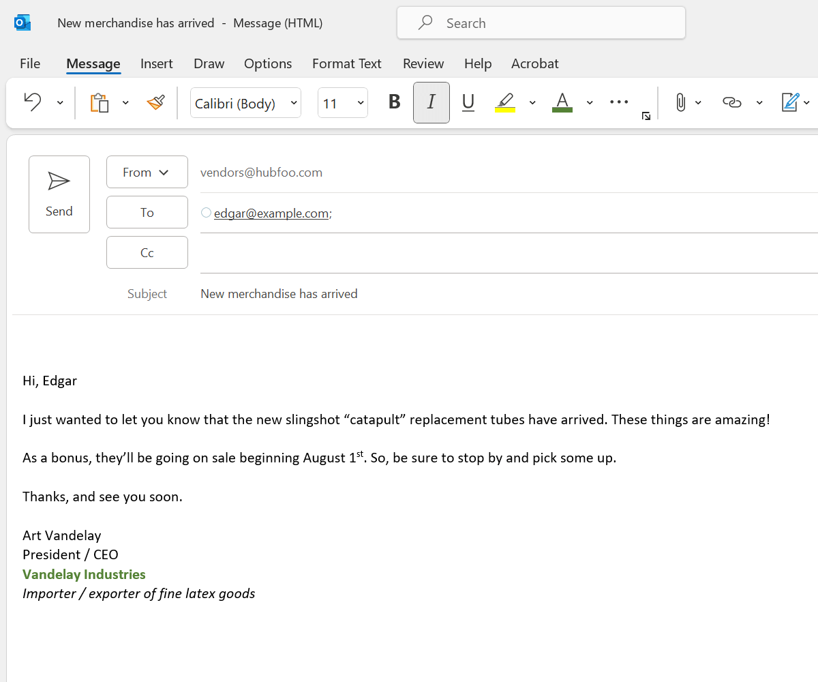Open the From sender dropdown
818x682 pixels.
147,172
